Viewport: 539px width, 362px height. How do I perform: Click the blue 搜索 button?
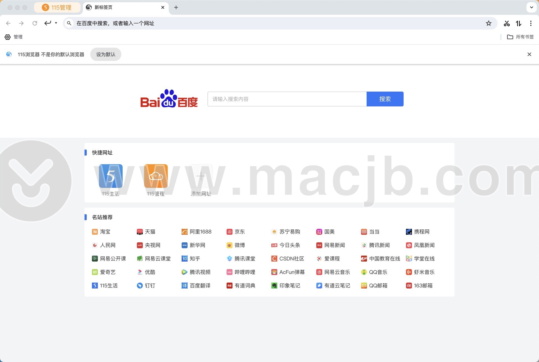(x=385, y=99)
